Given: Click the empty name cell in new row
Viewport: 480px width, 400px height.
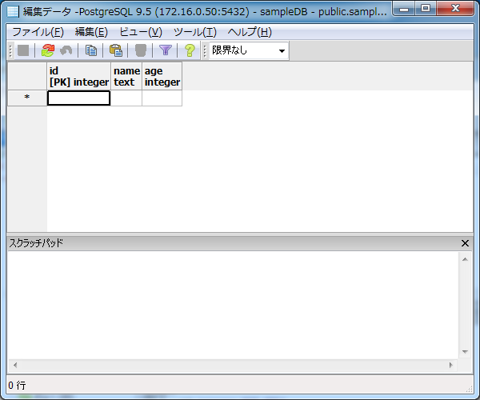Looking at the screenshot, I should 126,98.
